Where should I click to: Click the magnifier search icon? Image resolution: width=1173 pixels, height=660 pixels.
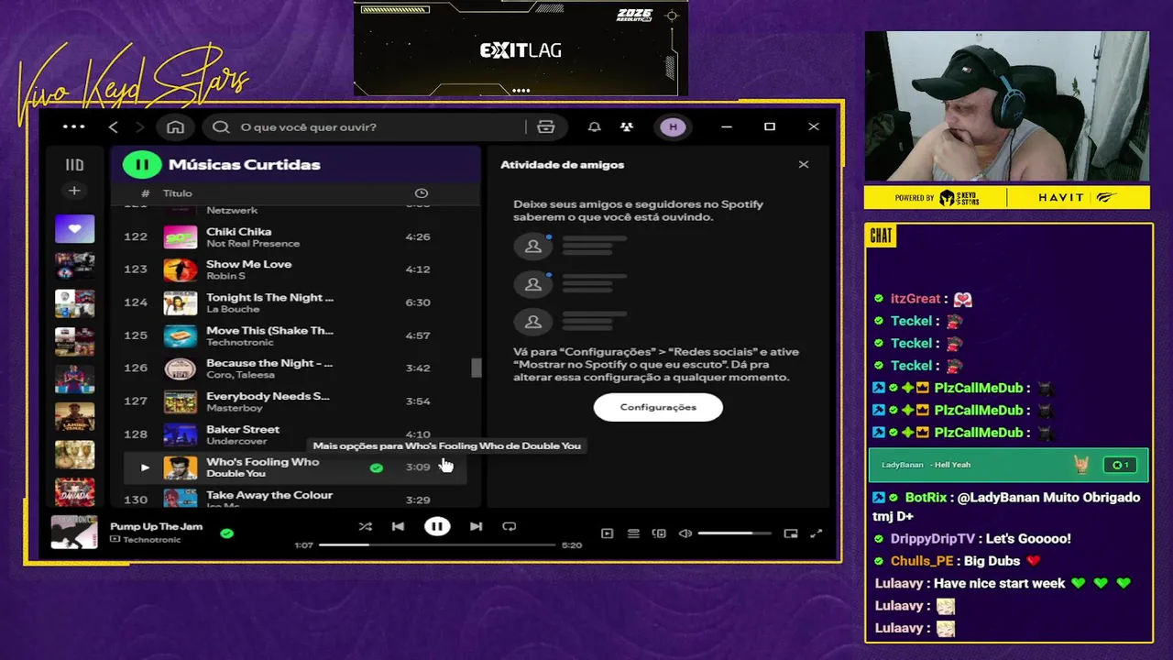tap(221, 126)
